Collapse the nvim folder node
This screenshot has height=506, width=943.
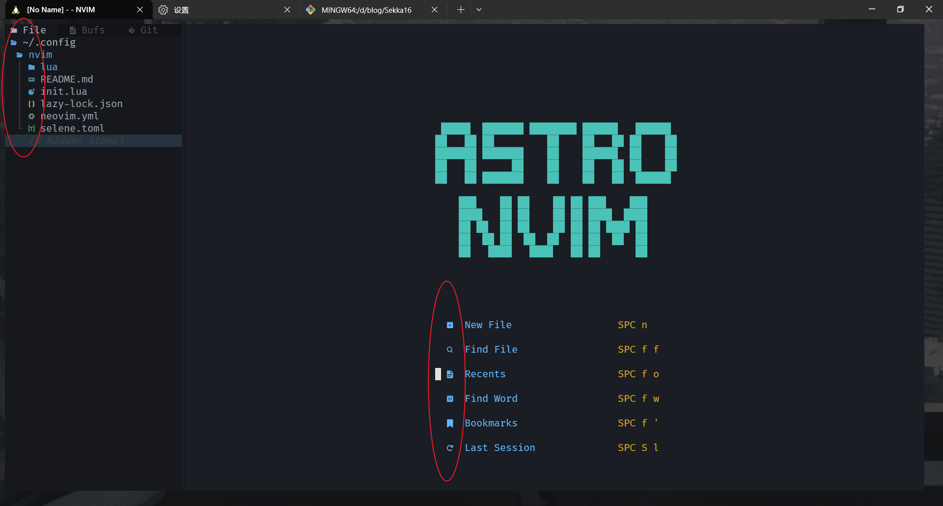(20, 55)
